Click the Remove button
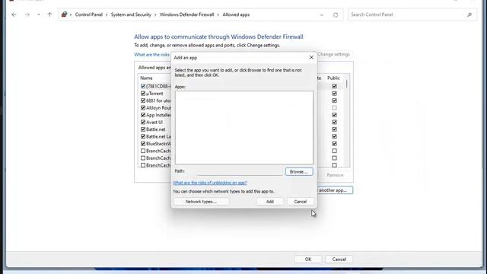The width and height of the screenshot is (487, 274). 335,175
